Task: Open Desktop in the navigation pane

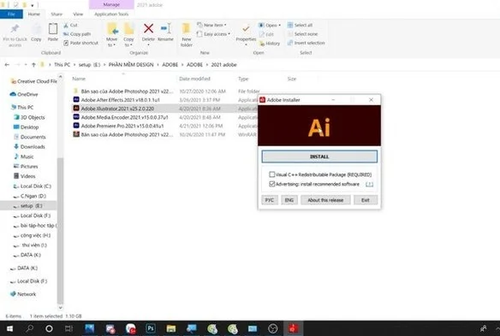Action: pos(27,127)
